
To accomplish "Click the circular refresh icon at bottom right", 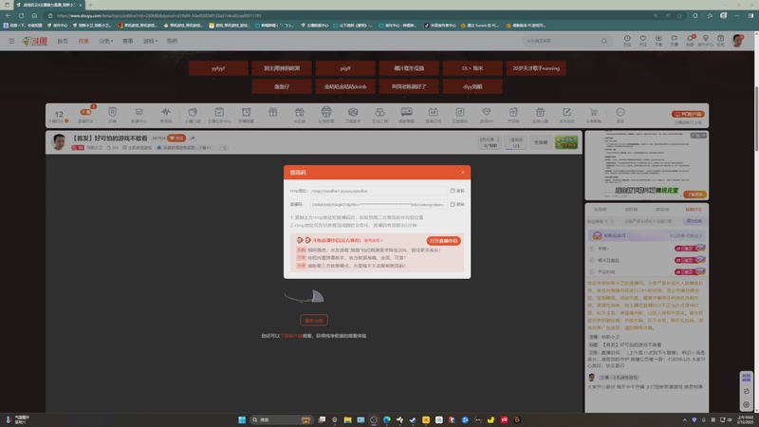I will 746,391.
